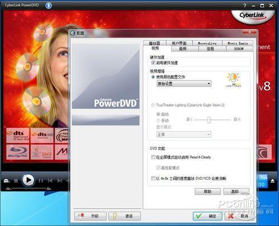Image resolution: width=279 pixels, height=226 pixels.
Task: Click the lighting level slider thumb
Action: click(209, 120)
